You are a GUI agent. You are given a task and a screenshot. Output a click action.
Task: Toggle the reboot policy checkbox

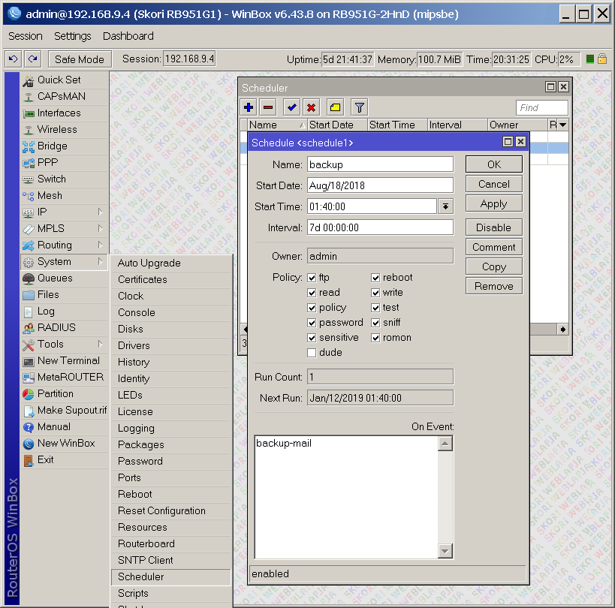point(375,278)
